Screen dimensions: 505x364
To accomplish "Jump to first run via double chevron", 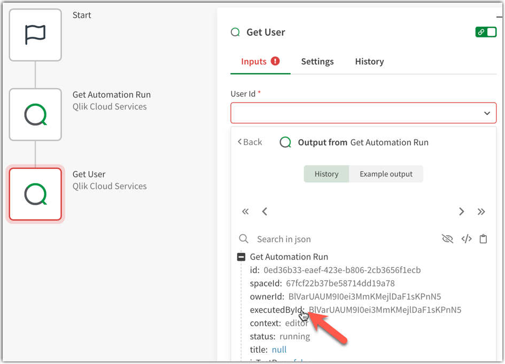I will pyautogui.click(x=245, y=211).
